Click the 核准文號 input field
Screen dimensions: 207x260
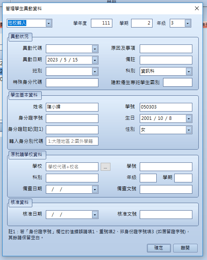[x=166, y=214]
